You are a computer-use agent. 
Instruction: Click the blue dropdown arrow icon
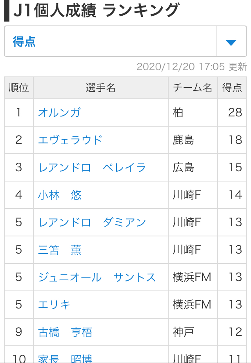pyautogui.click(x=231, y=43)
